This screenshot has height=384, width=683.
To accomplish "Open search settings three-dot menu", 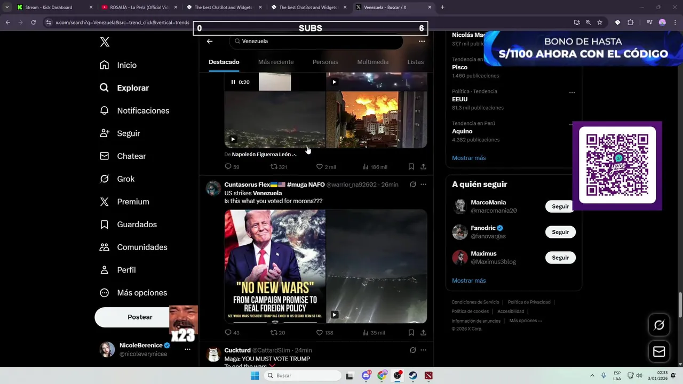I will (422, 41).
